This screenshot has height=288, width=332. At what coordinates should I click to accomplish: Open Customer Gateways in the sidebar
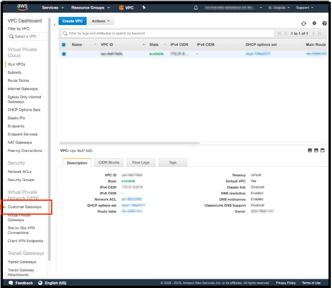[x=24, y=207]
